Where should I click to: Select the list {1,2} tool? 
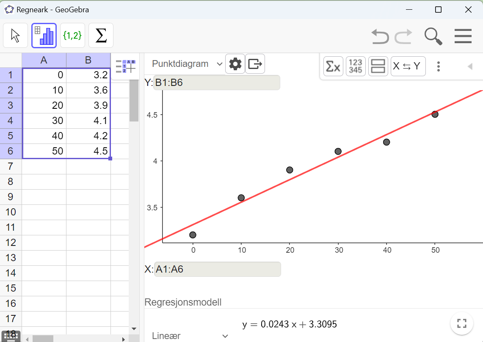72,36
